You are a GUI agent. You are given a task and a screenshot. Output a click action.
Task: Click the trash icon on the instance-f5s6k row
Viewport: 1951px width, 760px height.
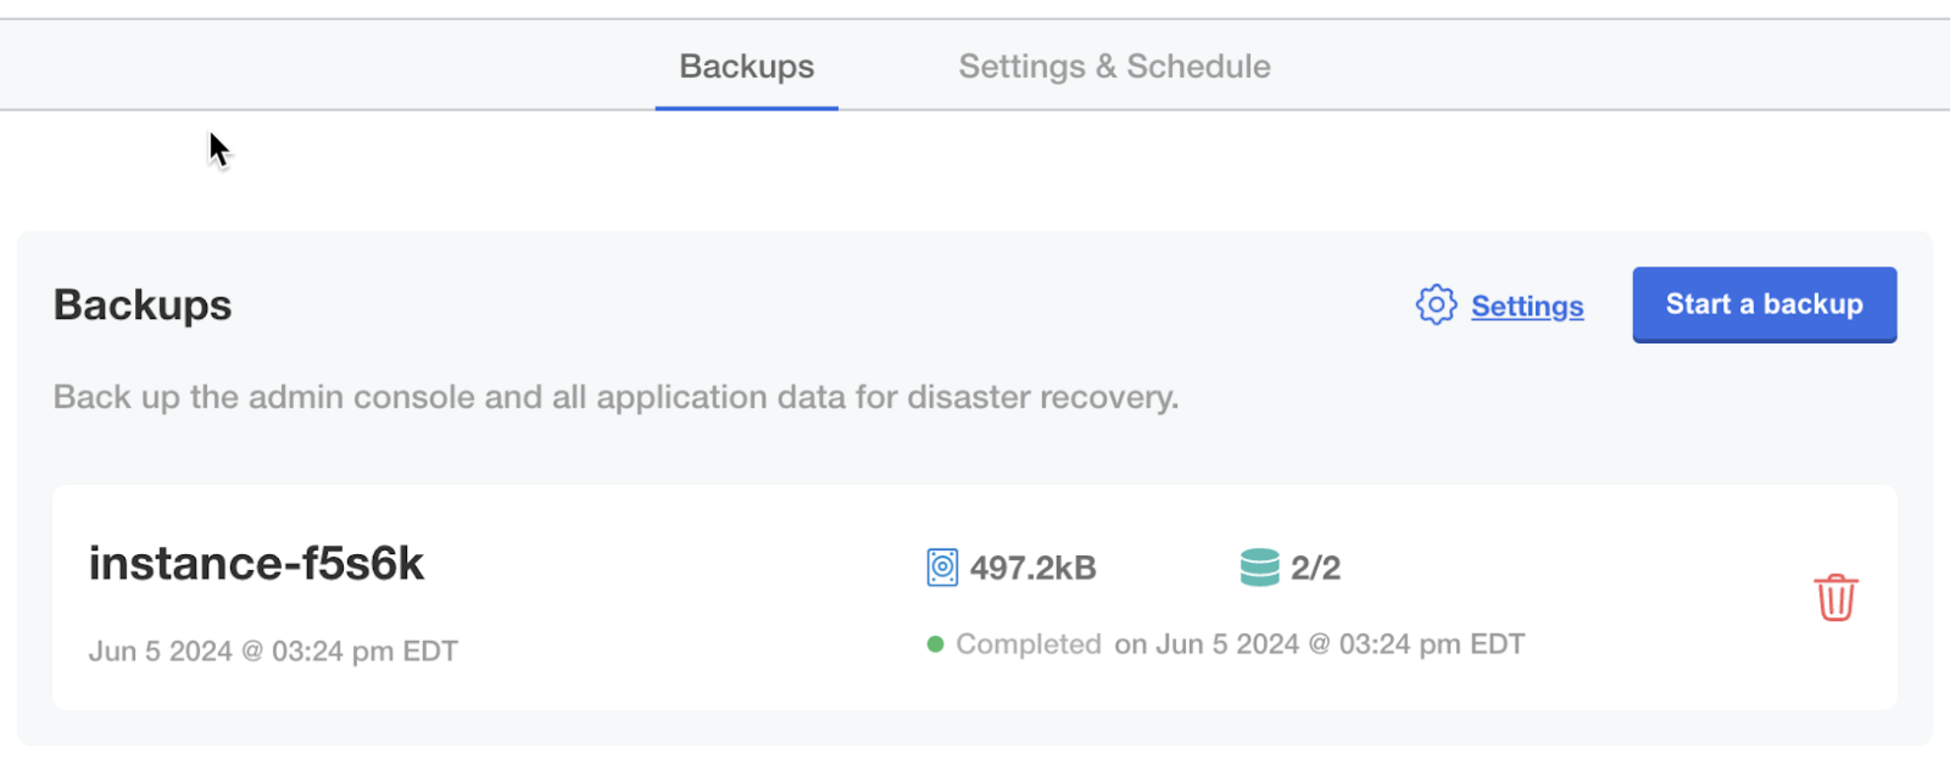tap(1835, 598)
